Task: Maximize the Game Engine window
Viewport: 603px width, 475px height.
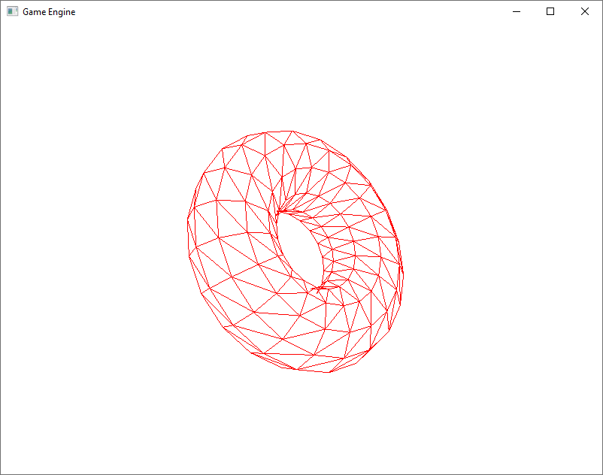Action: click(550, 11)
